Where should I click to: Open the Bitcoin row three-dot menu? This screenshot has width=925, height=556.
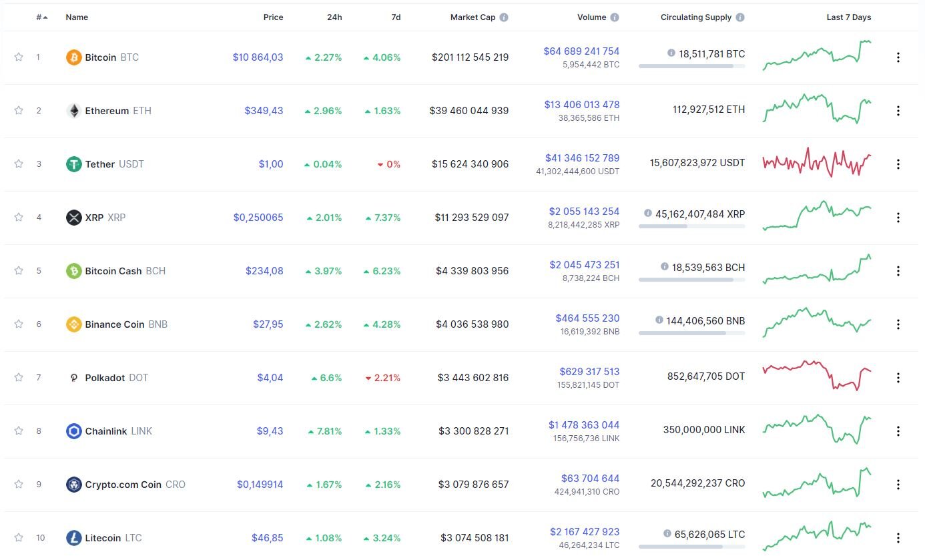tap(898, 57)
